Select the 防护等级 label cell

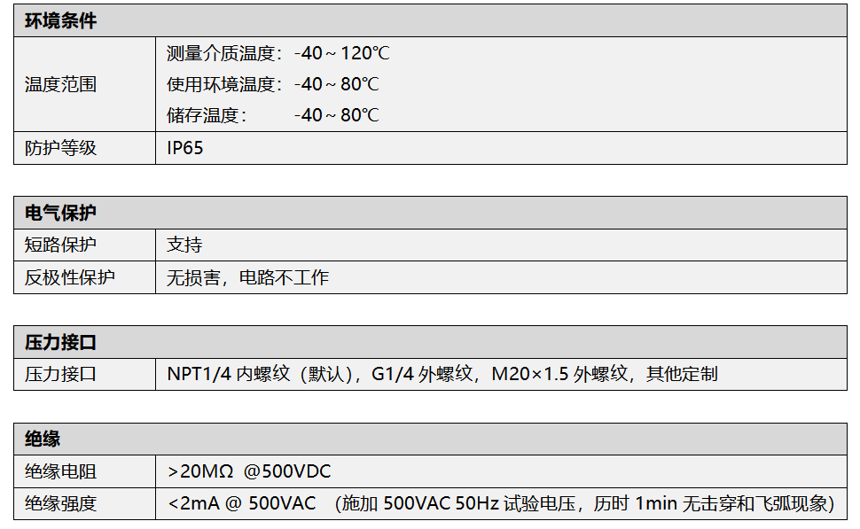coord(84,148)
